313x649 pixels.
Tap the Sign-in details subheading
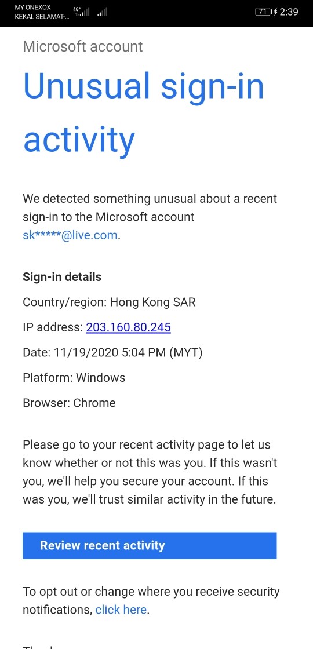62,277
